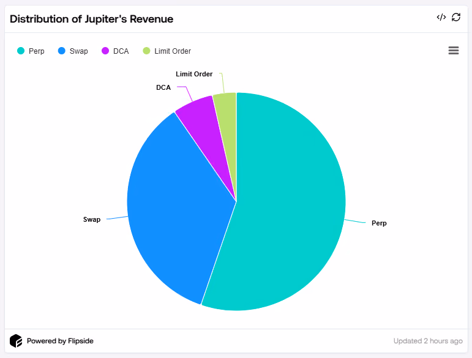Click the Limit Order data label above pie
This screenshot has height=358, width=472.
[x=194, y=74]
